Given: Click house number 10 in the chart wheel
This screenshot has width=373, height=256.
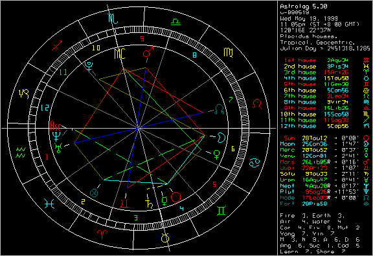Looking at the screenshot, I should point(96,48).
